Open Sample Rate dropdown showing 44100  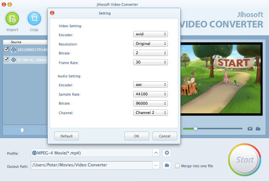[150, 94]
